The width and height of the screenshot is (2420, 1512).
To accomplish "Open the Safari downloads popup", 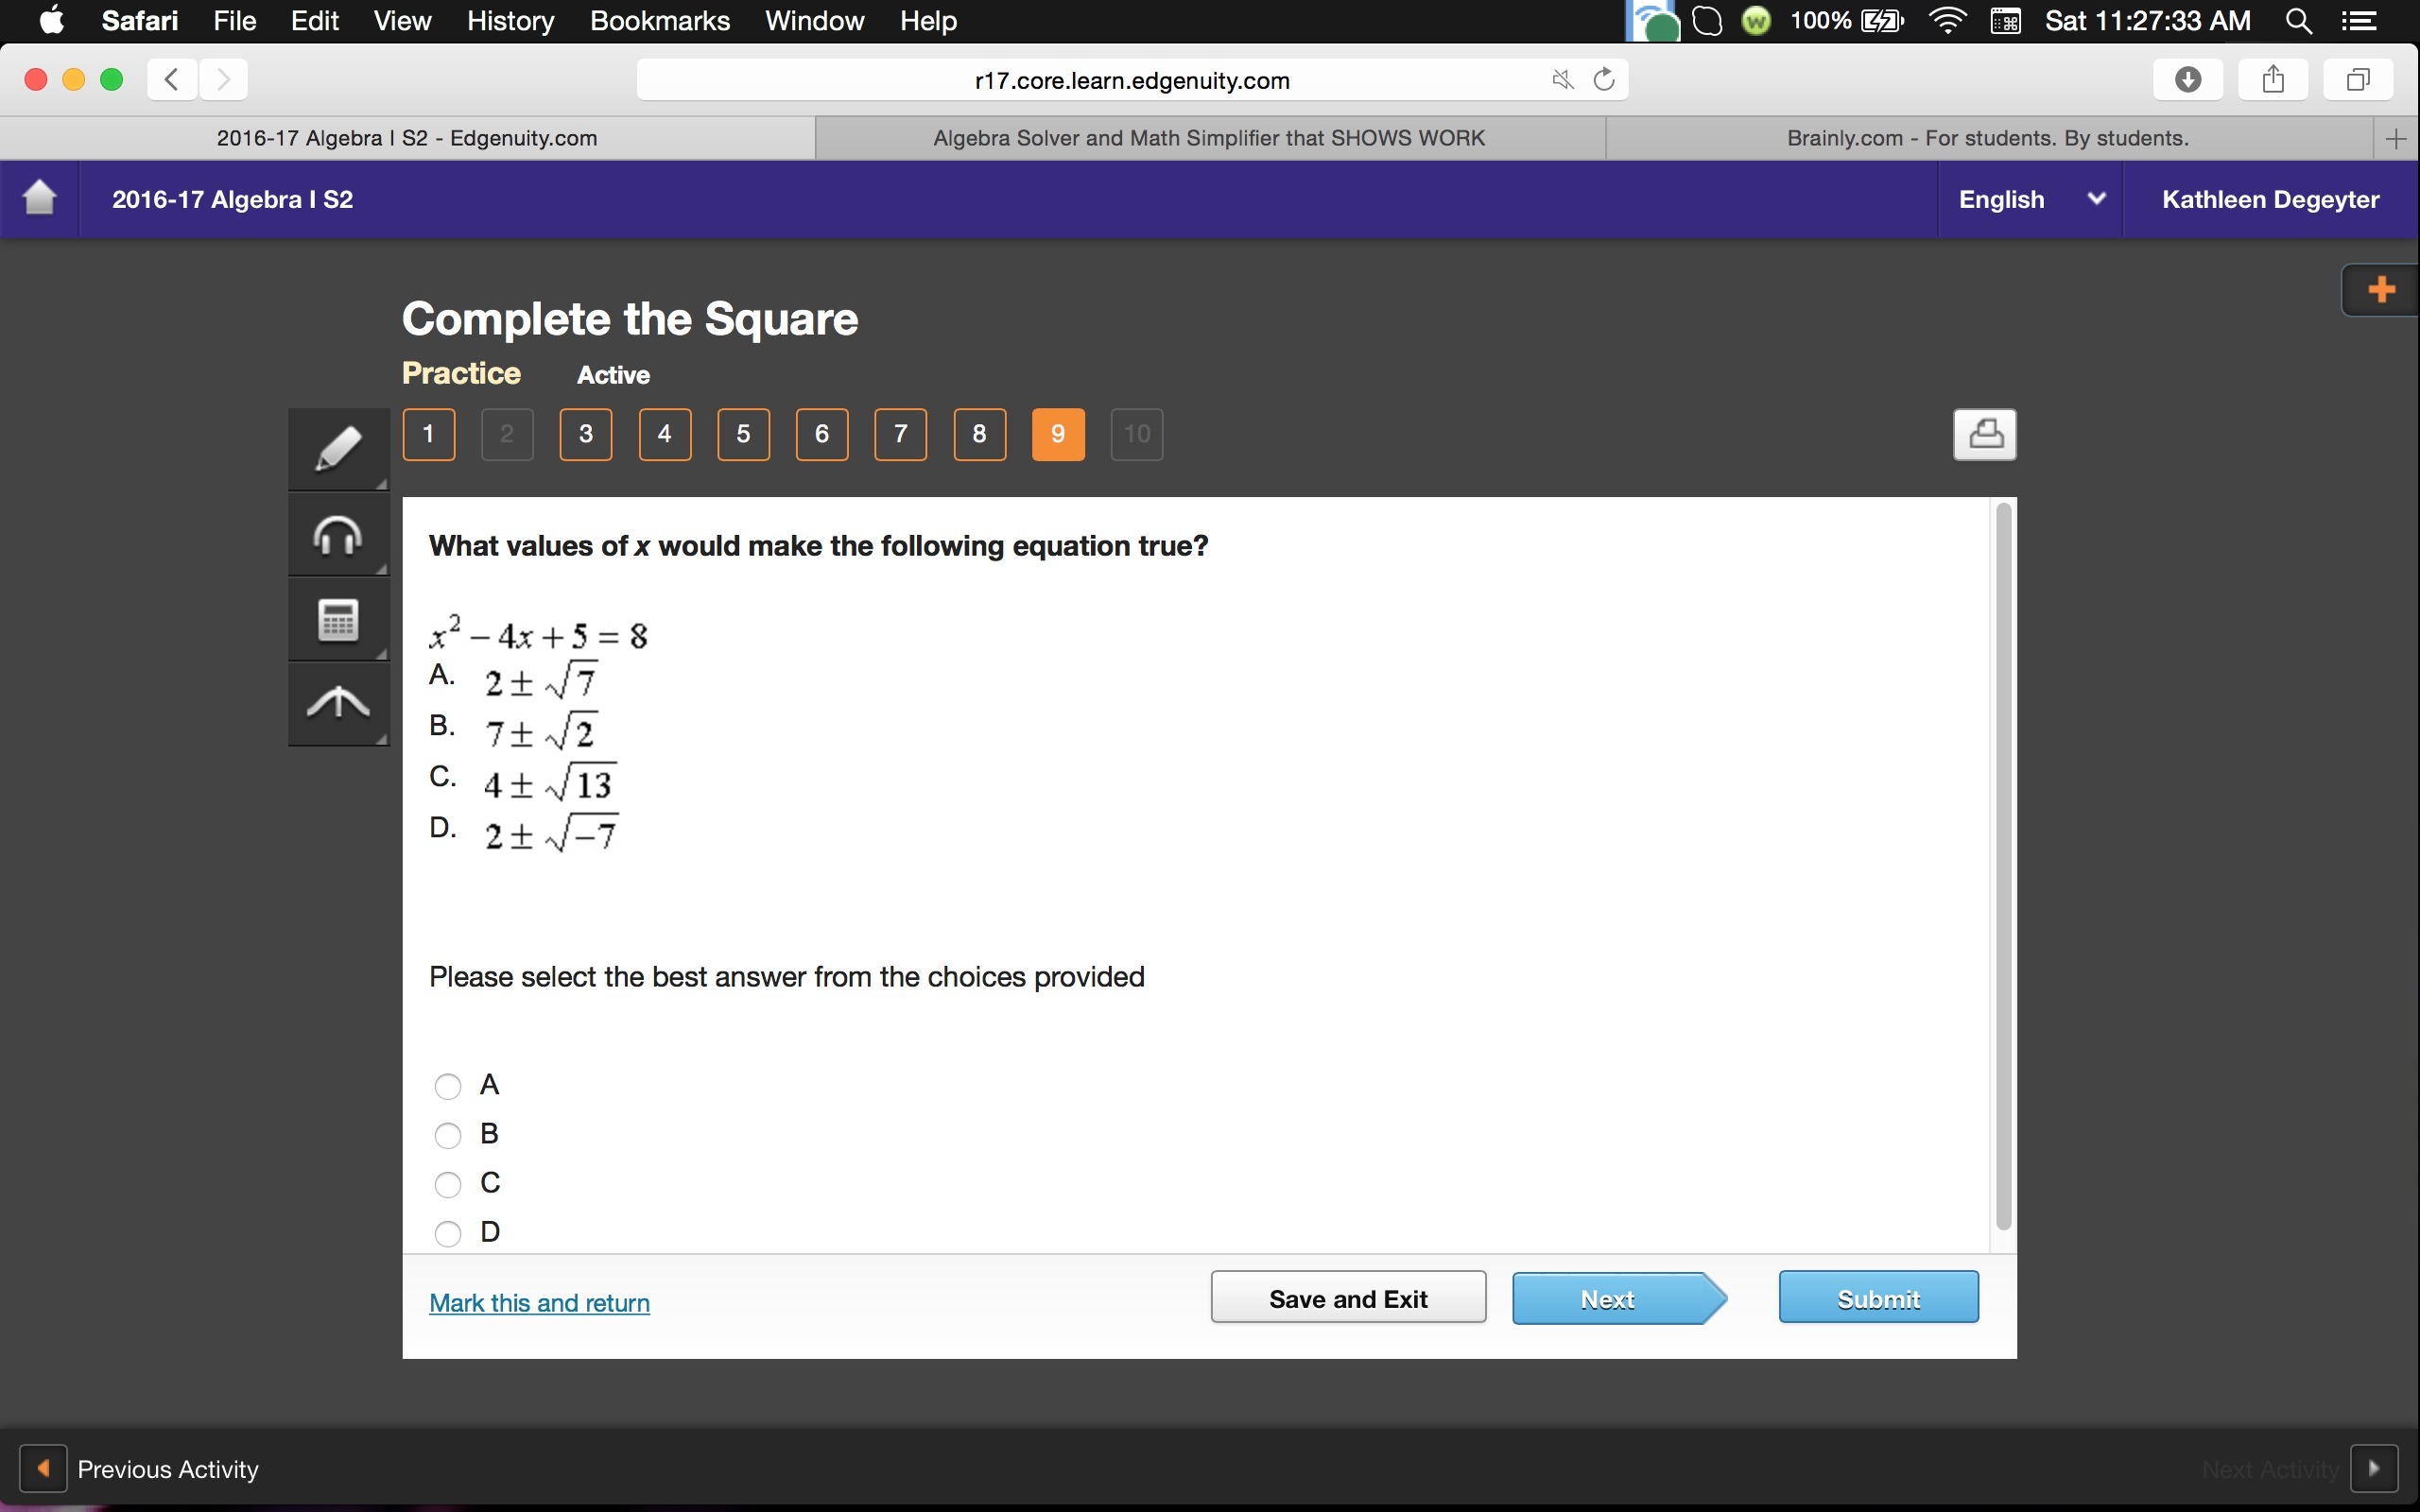I will pos(2187,79).
